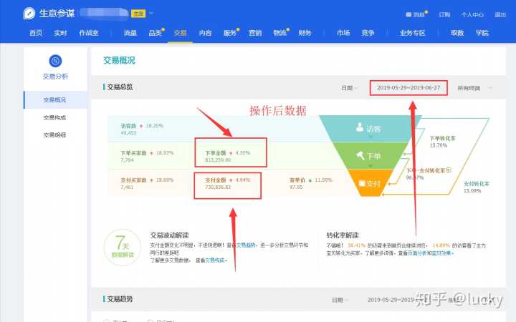Open 个人中心 in the top bar

tap(472, 14)
